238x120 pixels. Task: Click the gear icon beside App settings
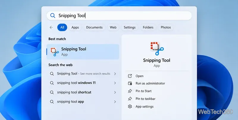tap(130, 106)
